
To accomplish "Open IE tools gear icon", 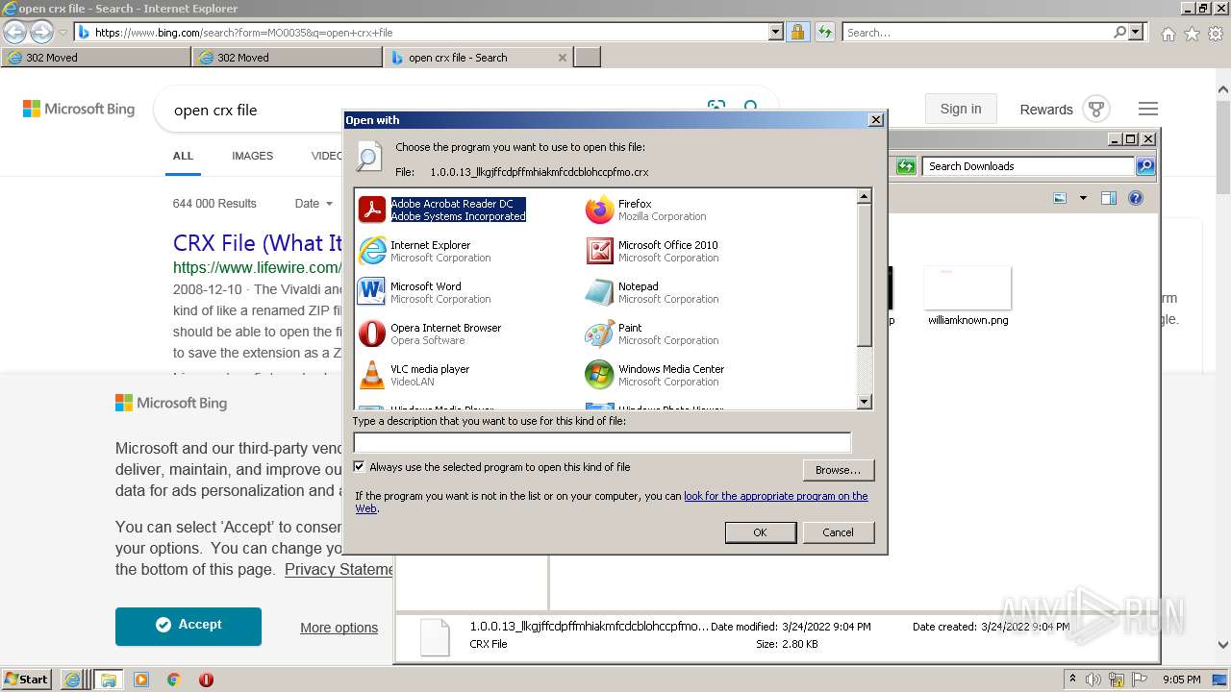I will [1216, 34].
